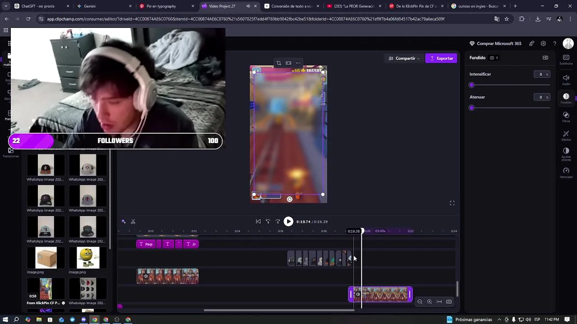Open the Velocidad speed panel

566,173
